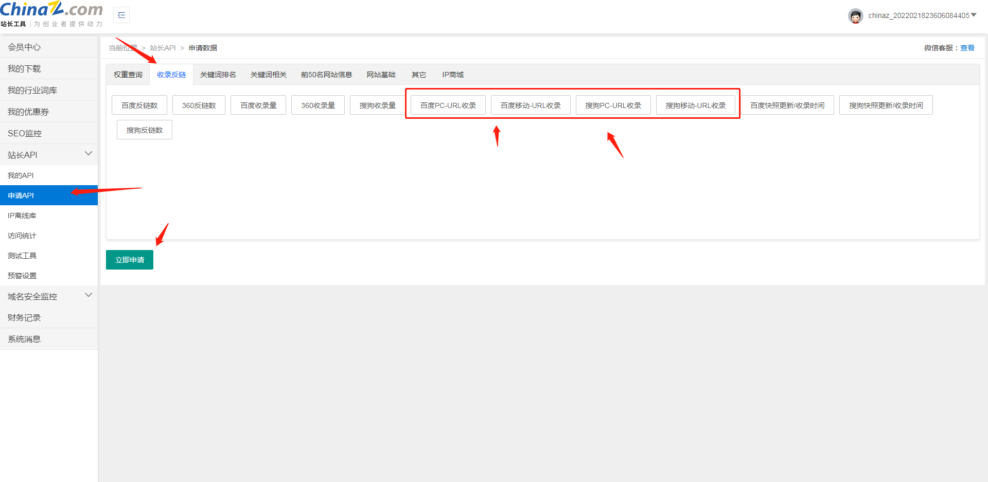Open the 其它 tab

tap(419, 75)
